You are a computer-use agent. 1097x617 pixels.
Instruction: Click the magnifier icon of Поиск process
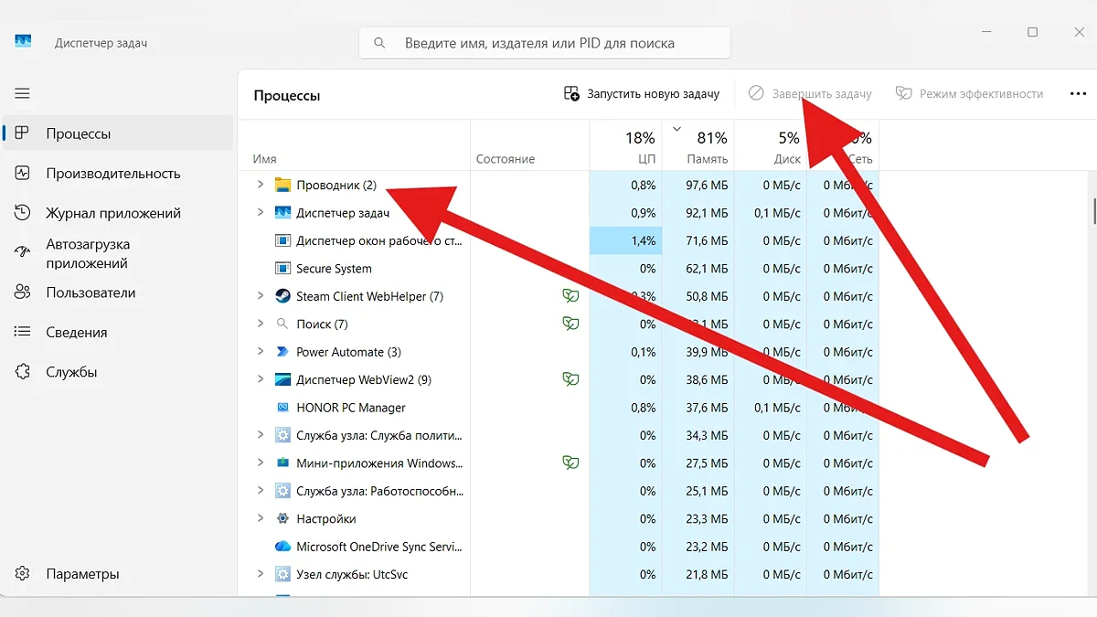282,324
